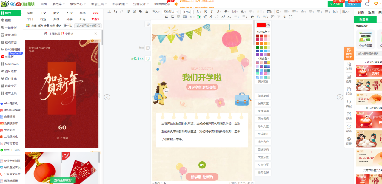Select the 收藏 filter option

tap(34, 26)
